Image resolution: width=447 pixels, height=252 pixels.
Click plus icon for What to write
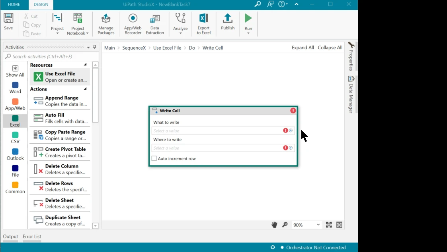coord(291,131)
